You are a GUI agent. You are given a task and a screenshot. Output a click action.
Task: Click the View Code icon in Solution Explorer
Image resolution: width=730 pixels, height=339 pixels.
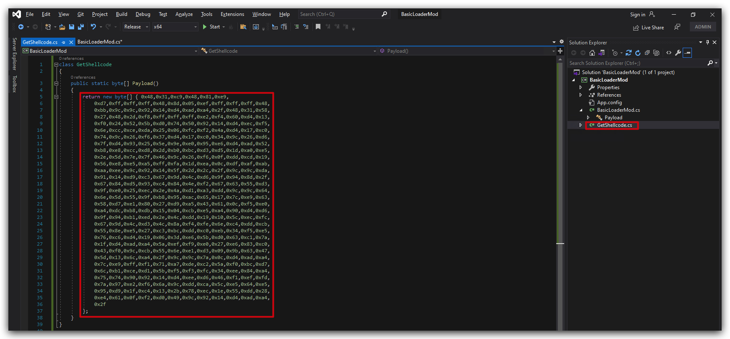pyautogui.click(x=669, y=53)
